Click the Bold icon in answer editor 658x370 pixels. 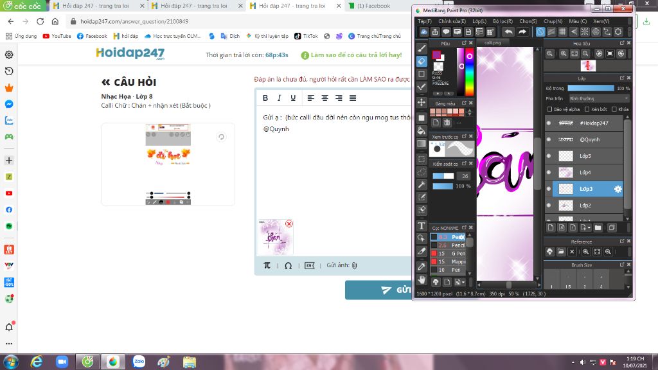coord(265,98)
